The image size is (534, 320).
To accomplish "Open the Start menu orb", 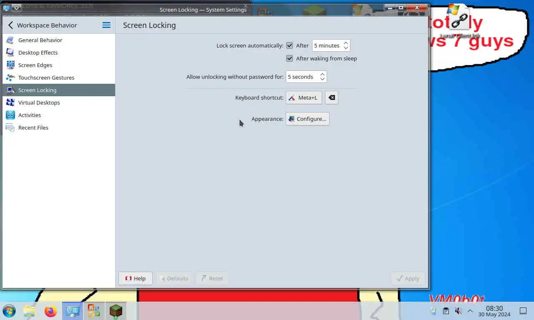I will 9,311.
